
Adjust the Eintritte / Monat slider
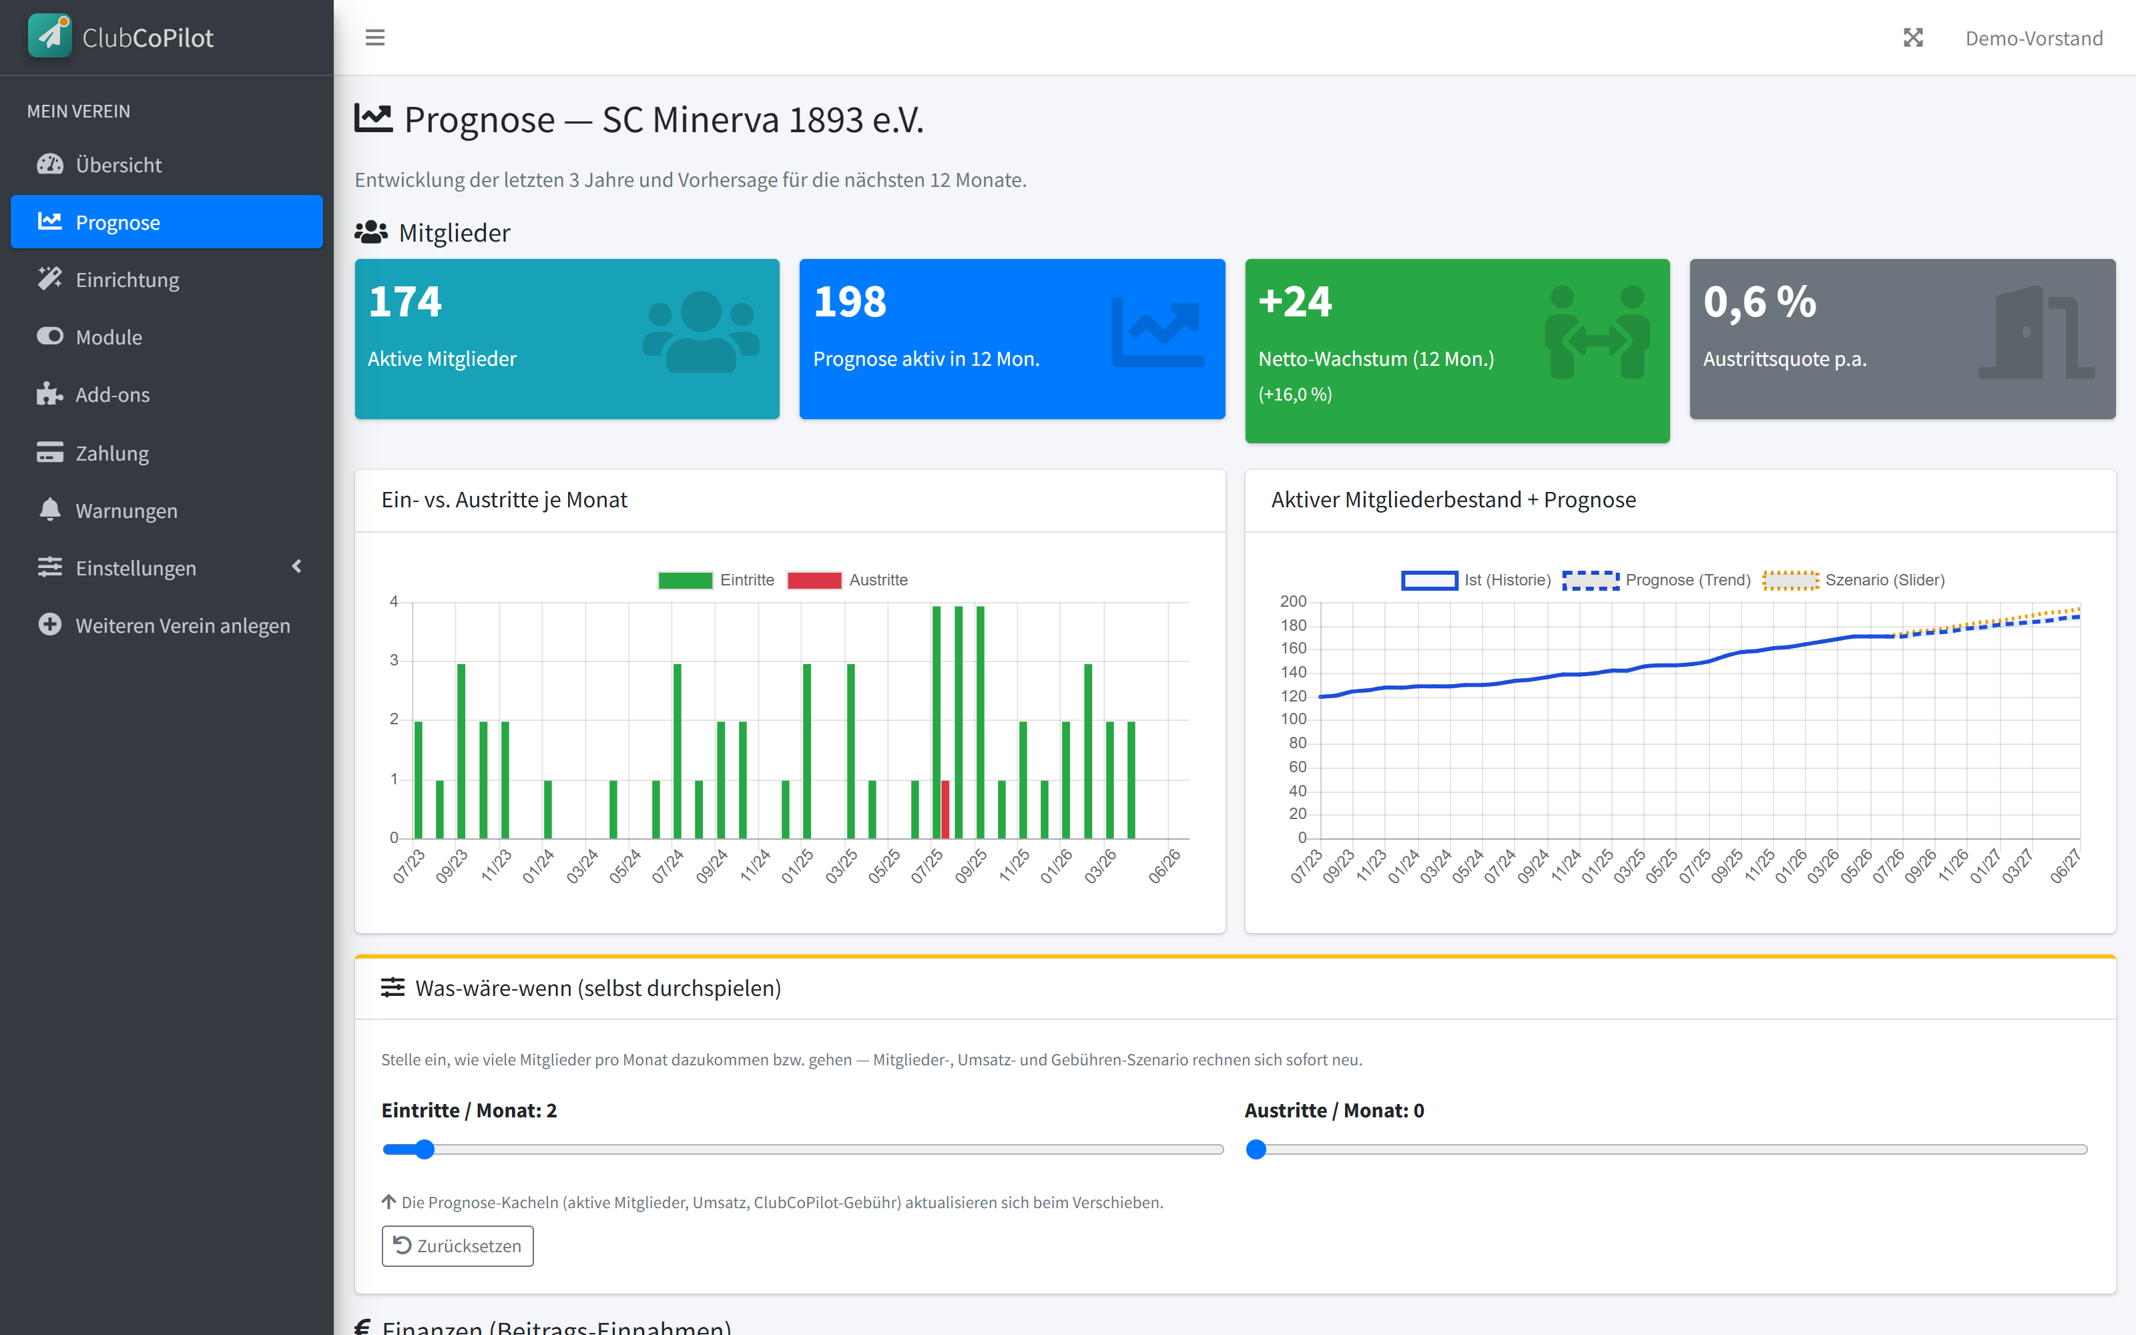click(802, 1149)
